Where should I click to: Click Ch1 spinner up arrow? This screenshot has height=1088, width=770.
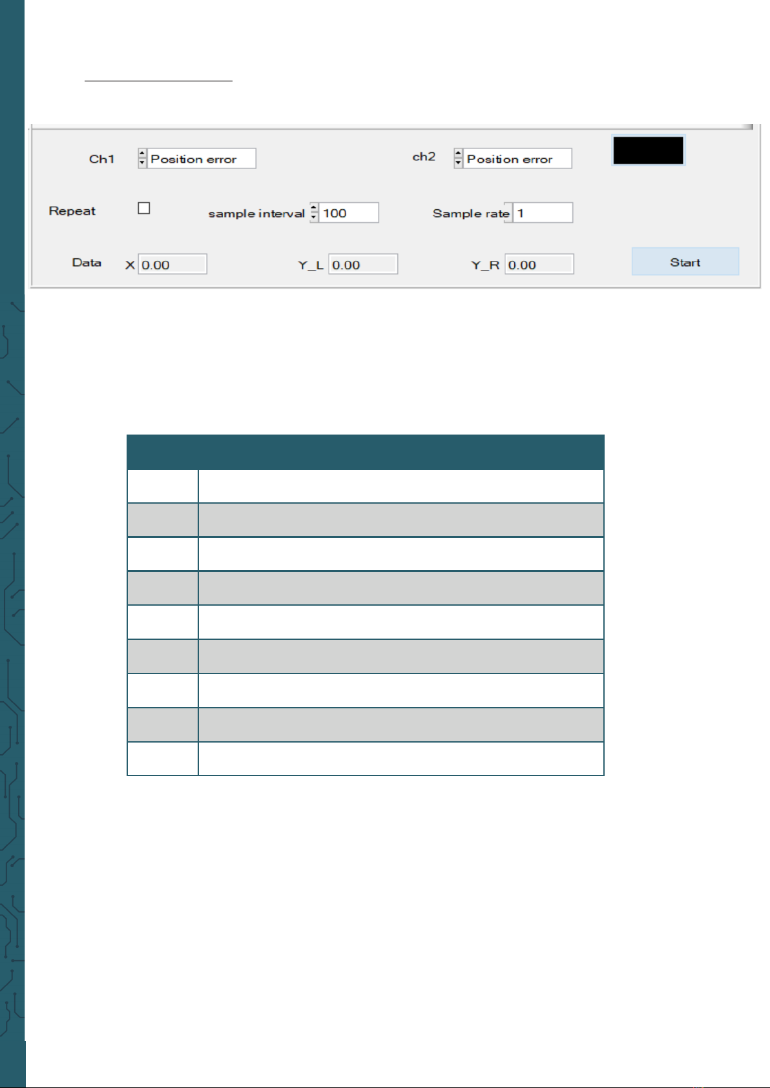[142, 154]
